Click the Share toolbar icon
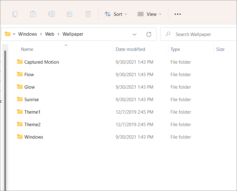Screen dimensions: 237x191 pyautogui.click(x=70, y=14)
